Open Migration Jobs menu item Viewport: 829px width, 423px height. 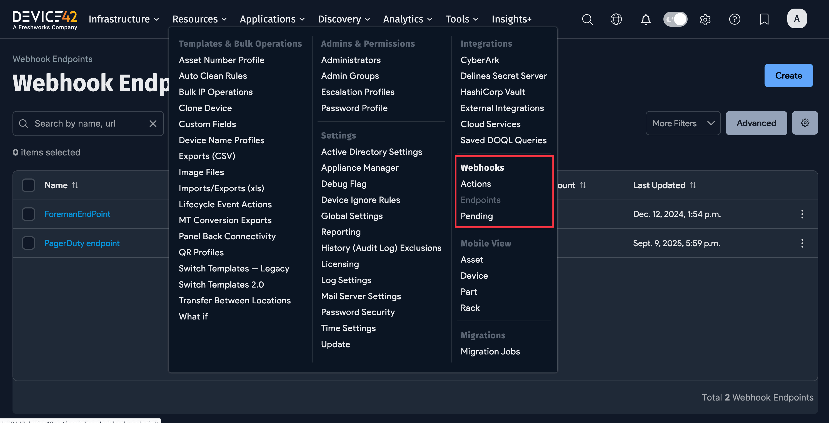coord(490,351)
